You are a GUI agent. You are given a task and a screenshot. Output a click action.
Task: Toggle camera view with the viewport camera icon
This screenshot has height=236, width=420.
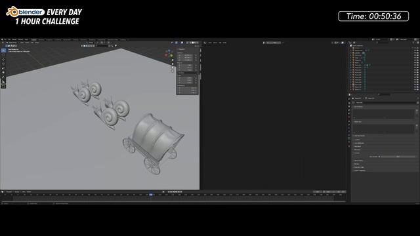[172, 68]
